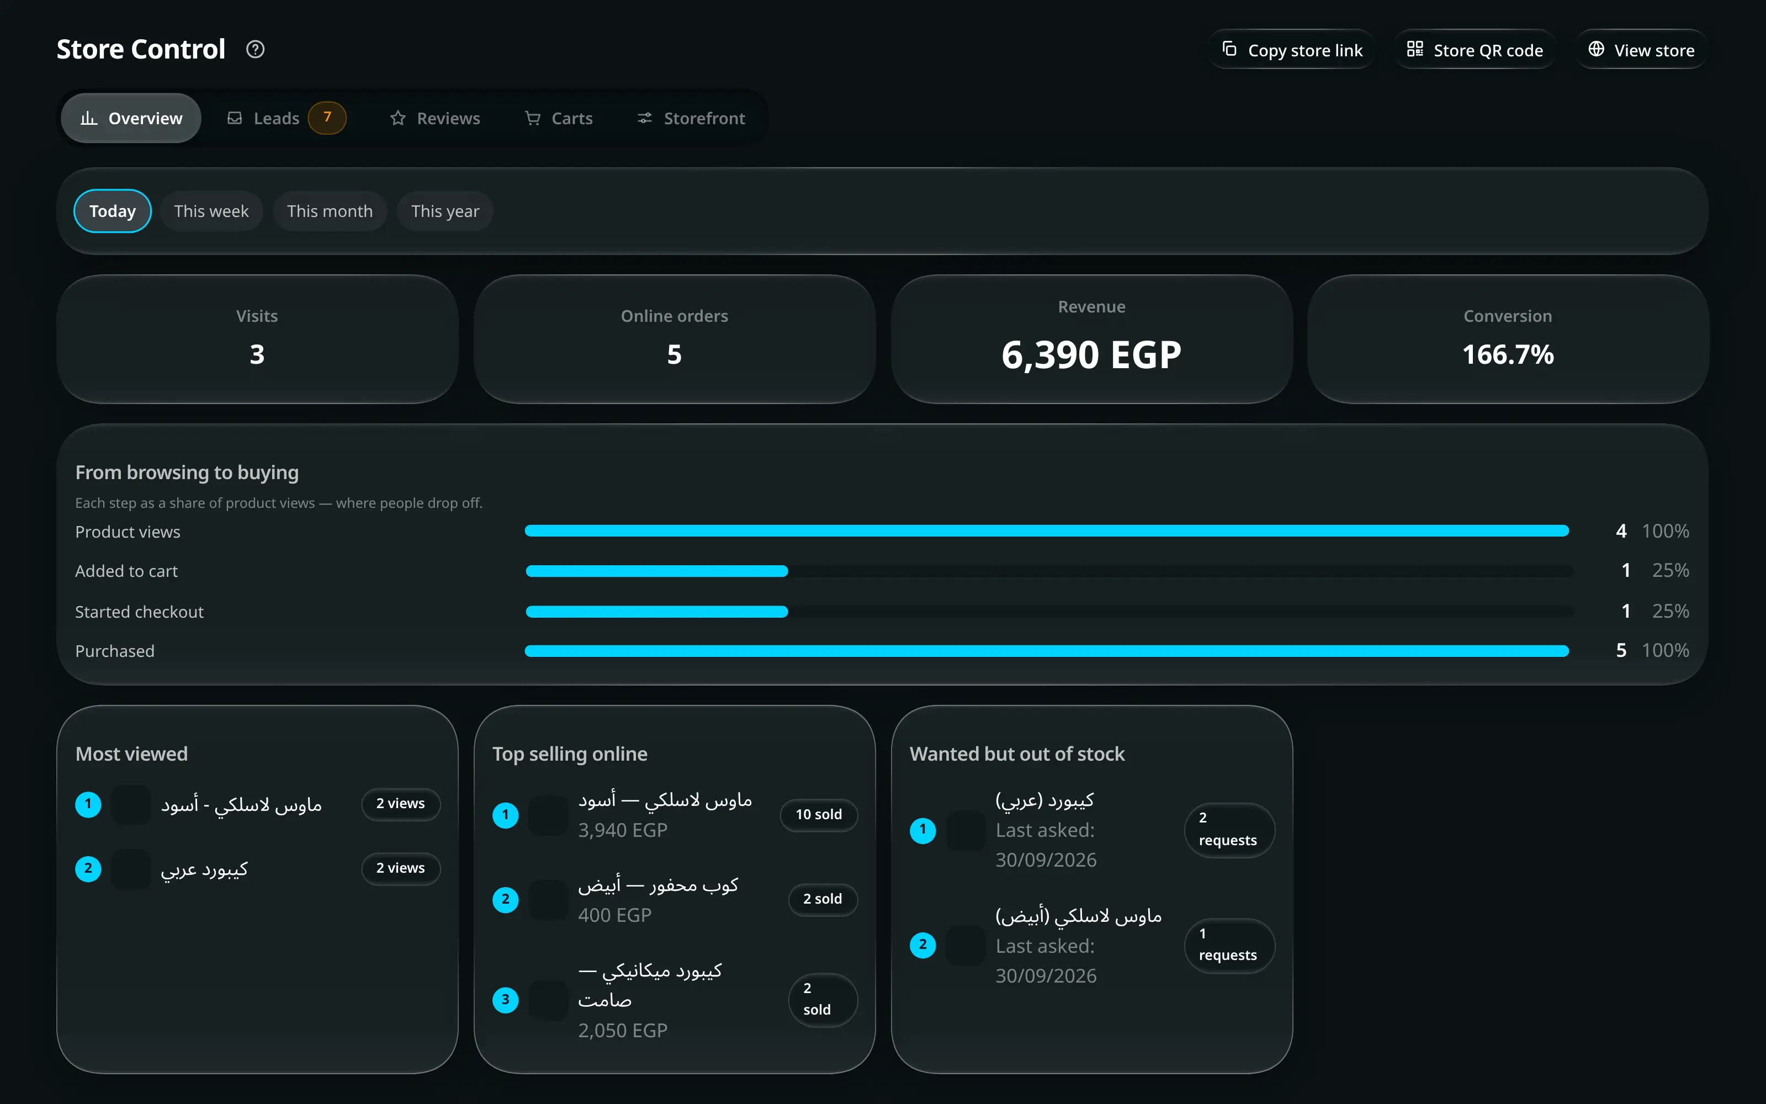This screenshot has width=1766, height=1104.
Task: Copy the store link
Action: [1291, 50]
